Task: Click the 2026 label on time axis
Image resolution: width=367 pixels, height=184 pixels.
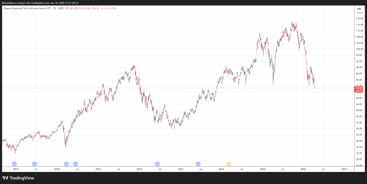Action: [x=303, y=169]
